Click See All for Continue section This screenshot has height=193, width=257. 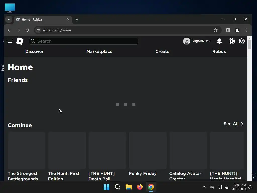pos(233,124)
